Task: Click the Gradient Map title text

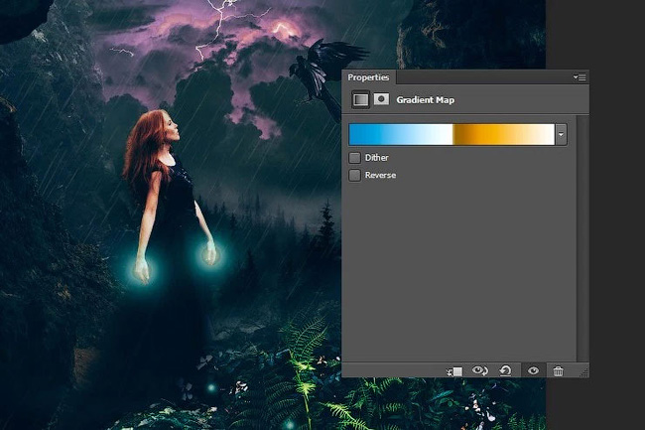Action: 426,100
